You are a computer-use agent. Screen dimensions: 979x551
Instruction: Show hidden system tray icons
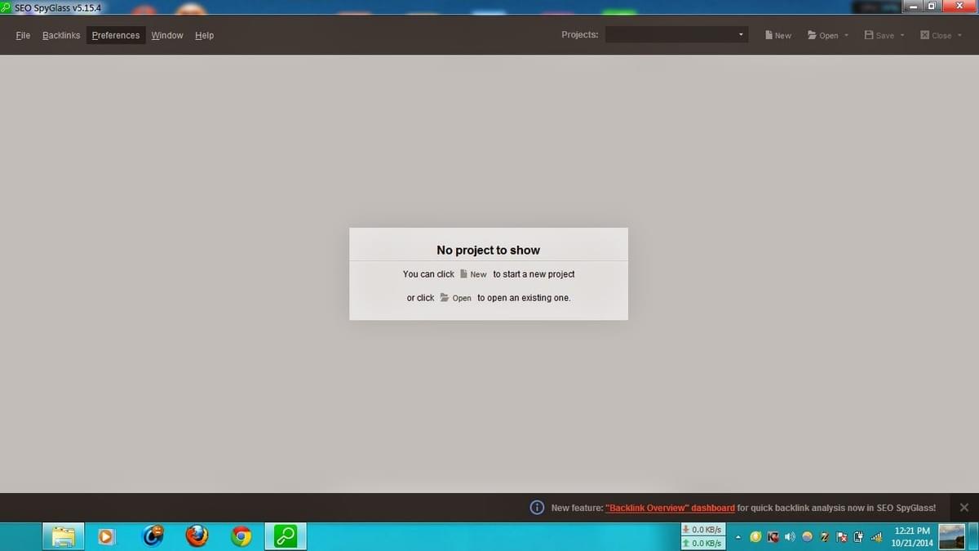pyautogui.click(x=738, y=536)
